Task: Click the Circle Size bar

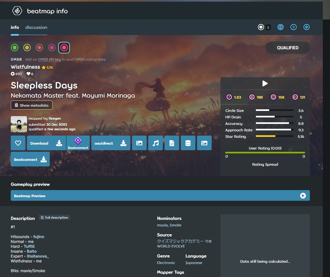Action: pos(275,110)
